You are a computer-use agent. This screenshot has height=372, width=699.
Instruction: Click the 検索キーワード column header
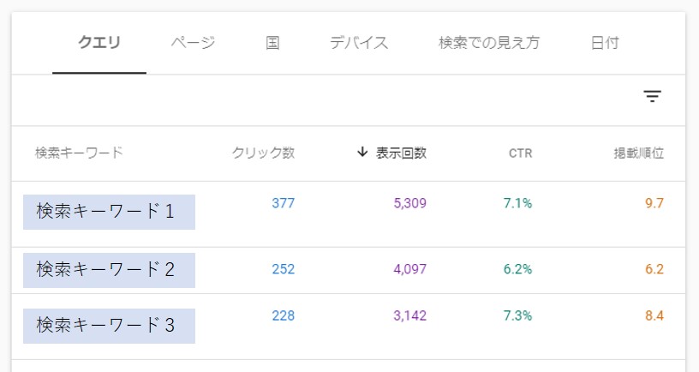tap(79, 153)
